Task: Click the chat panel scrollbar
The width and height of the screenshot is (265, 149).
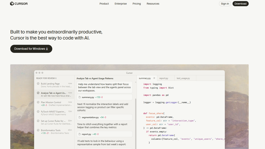Action: tap(135, 124)
